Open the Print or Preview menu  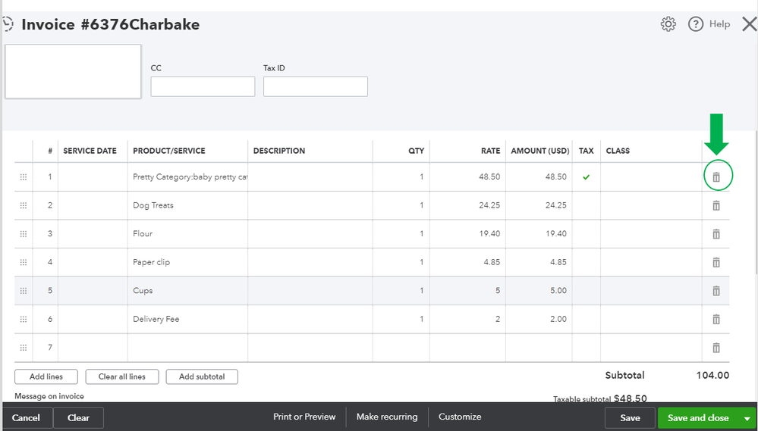click(x=304, y=417)
